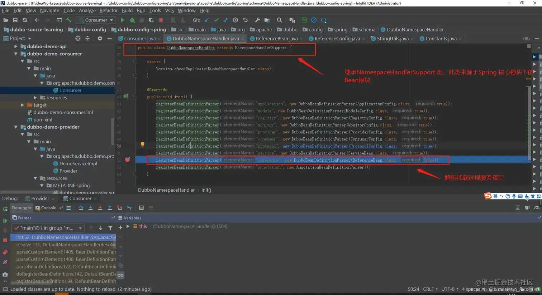This screenshot has width=542, height=295.
Task: Toggle code fold marker at line 43
Action: pos(135,97)
